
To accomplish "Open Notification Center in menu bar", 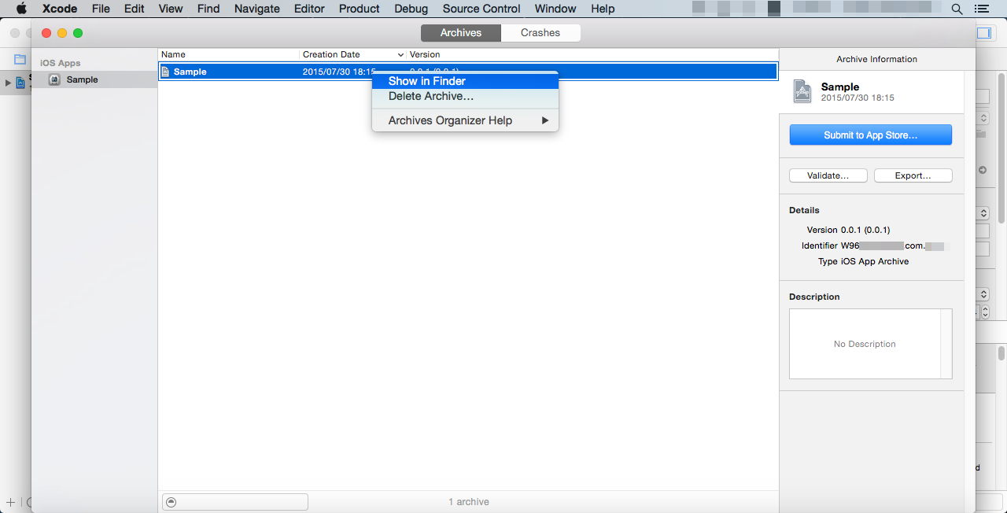I will 982,9.
